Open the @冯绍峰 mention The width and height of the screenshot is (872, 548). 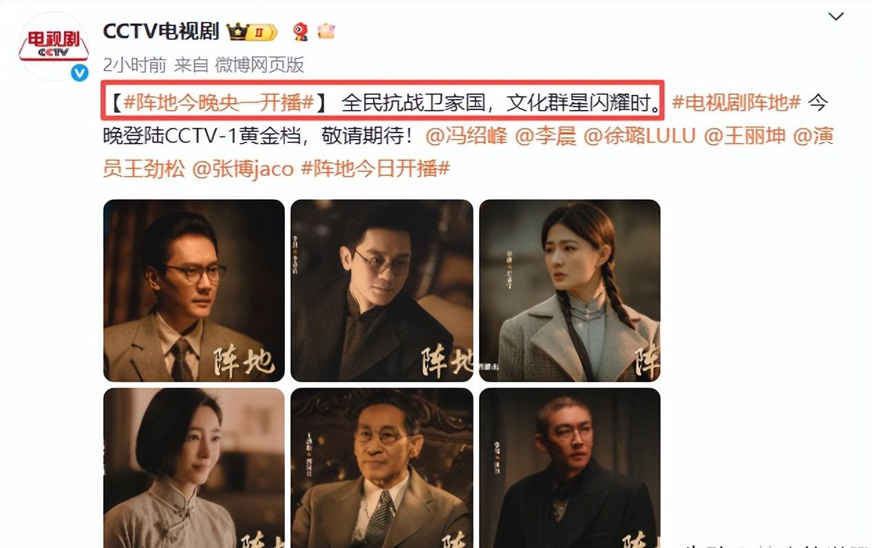[x=467, y=136]
